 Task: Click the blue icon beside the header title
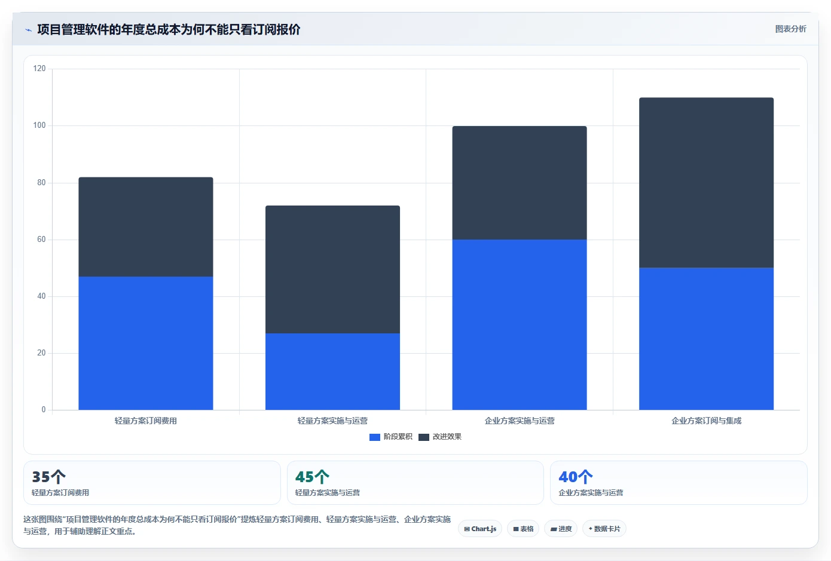(28, 30)
